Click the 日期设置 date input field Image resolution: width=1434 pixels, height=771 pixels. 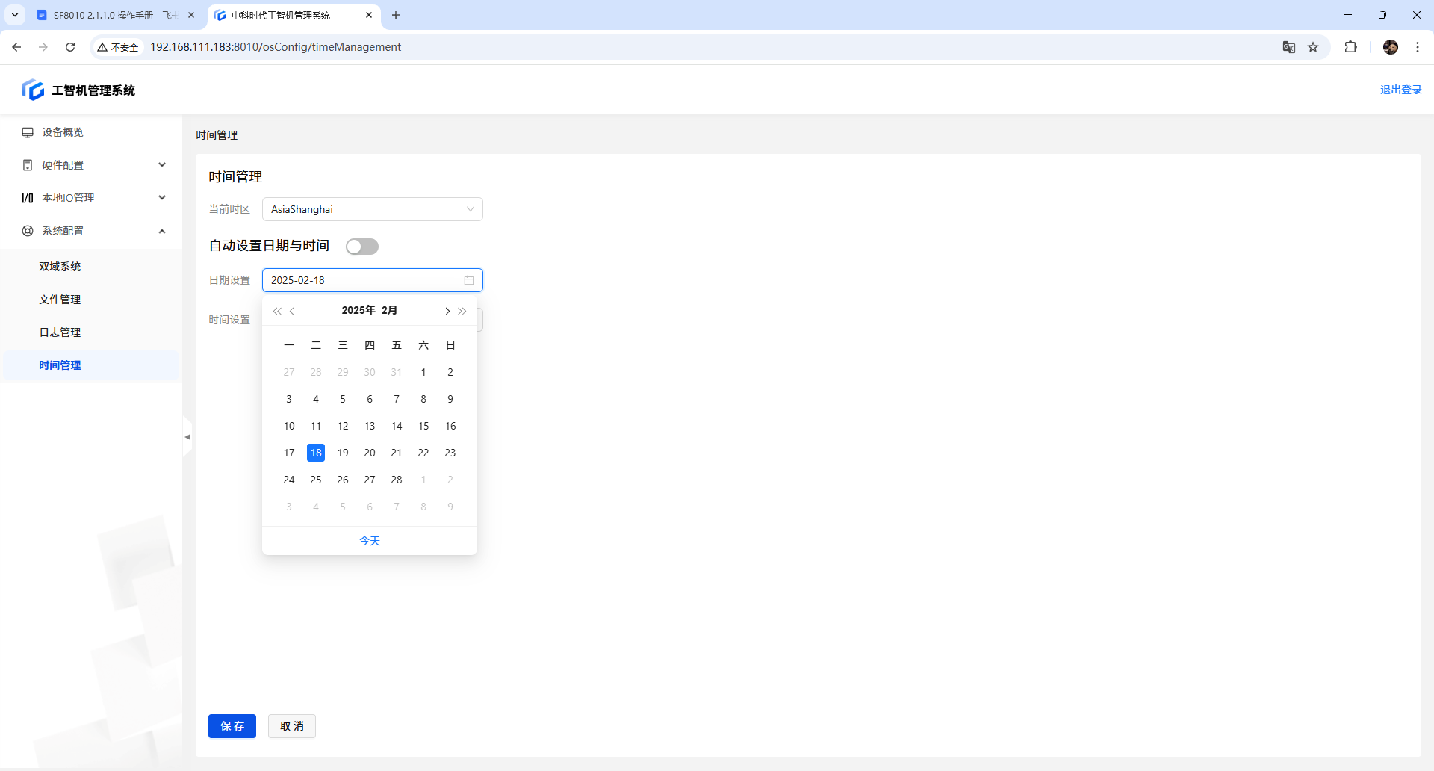coord(373,280)
